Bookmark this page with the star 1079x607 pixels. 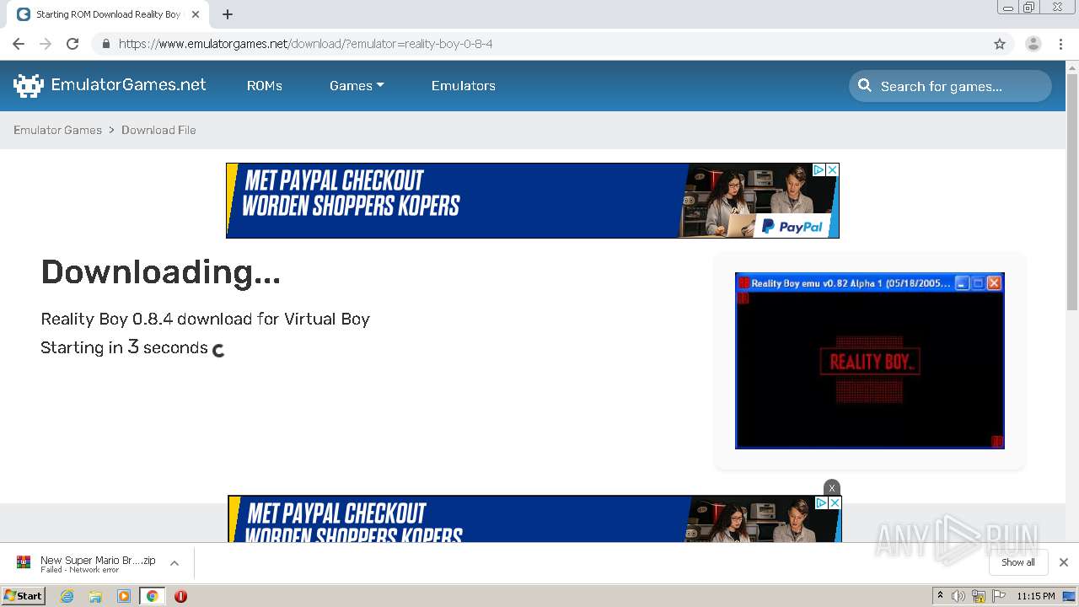coord(1000,44)
